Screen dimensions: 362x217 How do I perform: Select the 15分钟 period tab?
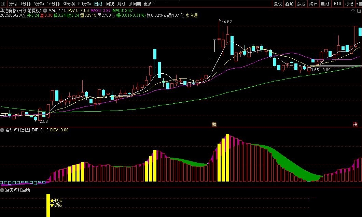[x=53, y=4]
